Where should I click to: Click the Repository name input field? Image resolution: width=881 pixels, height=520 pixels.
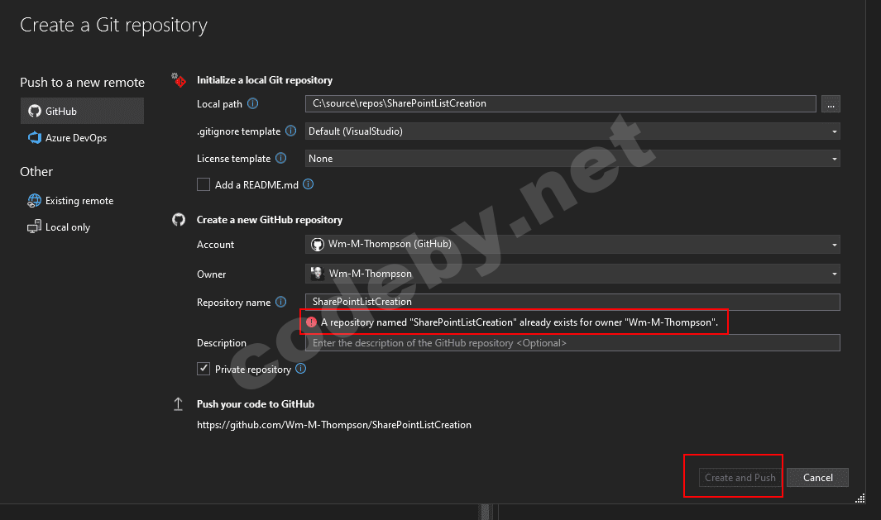tap(572, 302)
